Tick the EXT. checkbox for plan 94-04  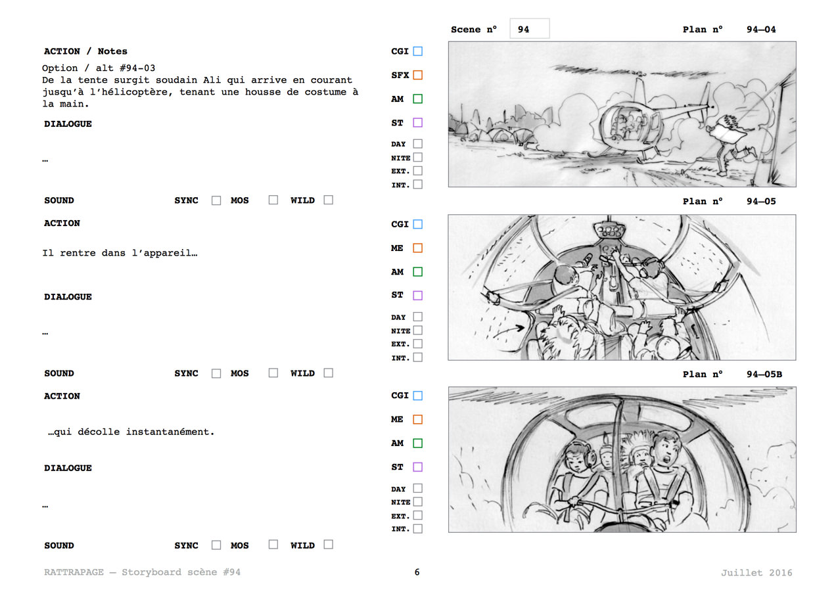tap(417, 171)
